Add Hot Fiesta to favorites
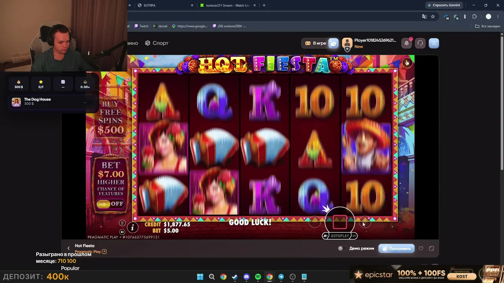 click(x=421, y=248)
